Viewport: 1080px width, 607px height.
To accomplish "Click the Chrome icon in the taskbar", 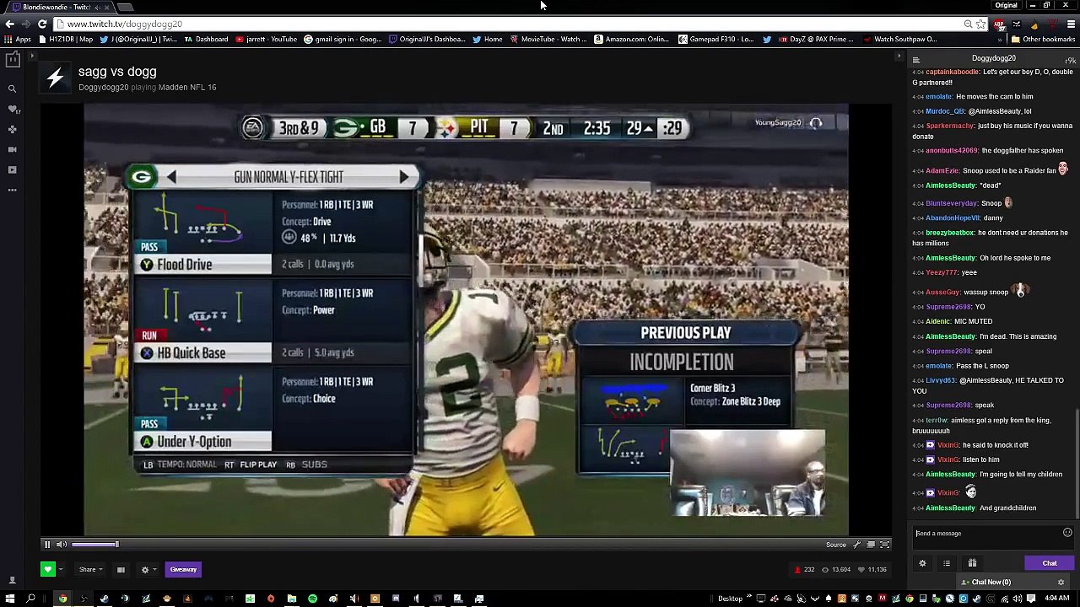I will tap(62, 599).
